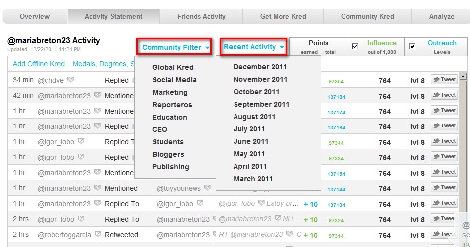
Task: Click Tweet button in the 42 min row
Action: click(444, 95)
